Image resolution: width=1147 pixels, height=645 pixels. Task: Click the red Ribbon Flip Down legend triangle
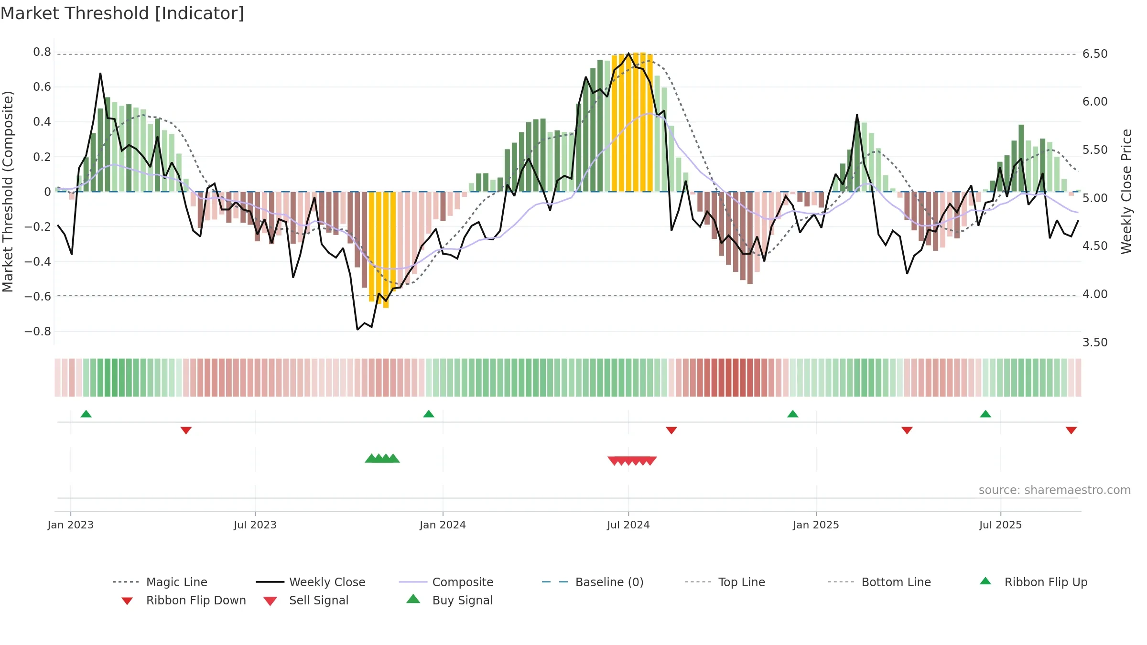point(127,601)
